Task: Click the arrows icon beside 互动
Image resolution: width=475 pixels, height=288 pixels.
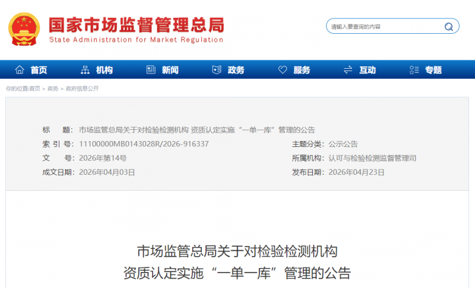Action: (x=348, y=70)
